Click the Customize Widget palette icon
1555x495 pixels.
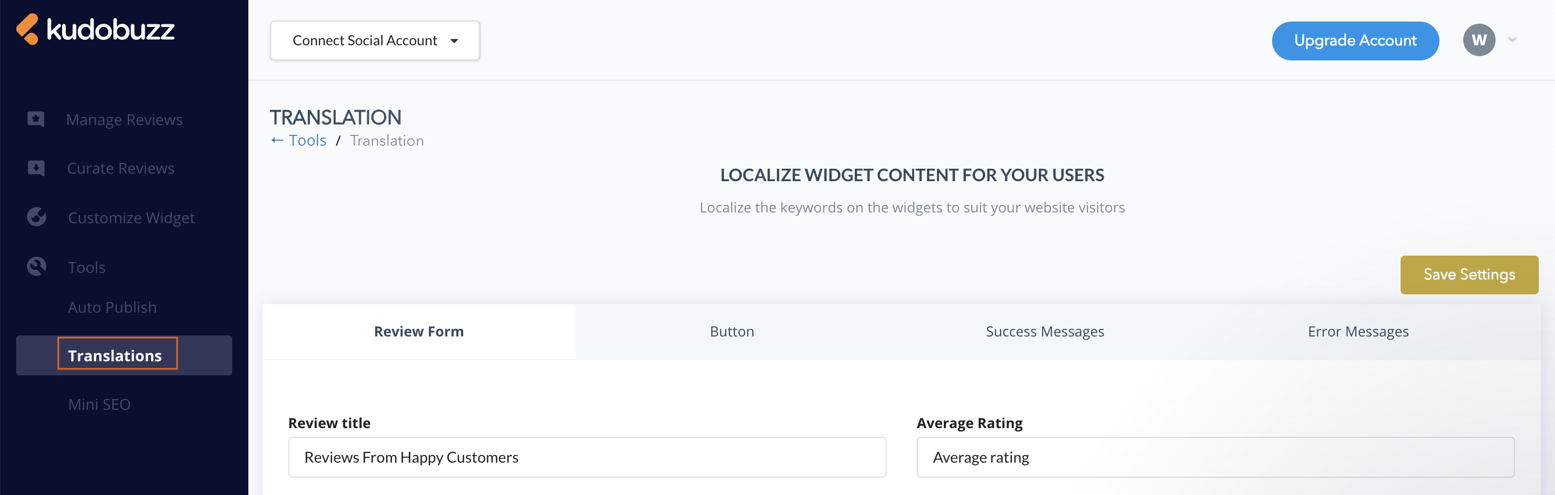click(x=36, y=216)
